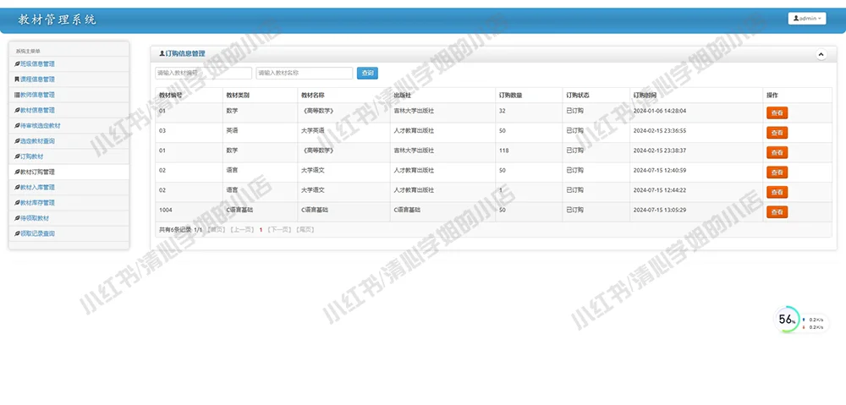Open 教材库存管理 from sidebar
846x405 pixels.
[x=69, y=203]
